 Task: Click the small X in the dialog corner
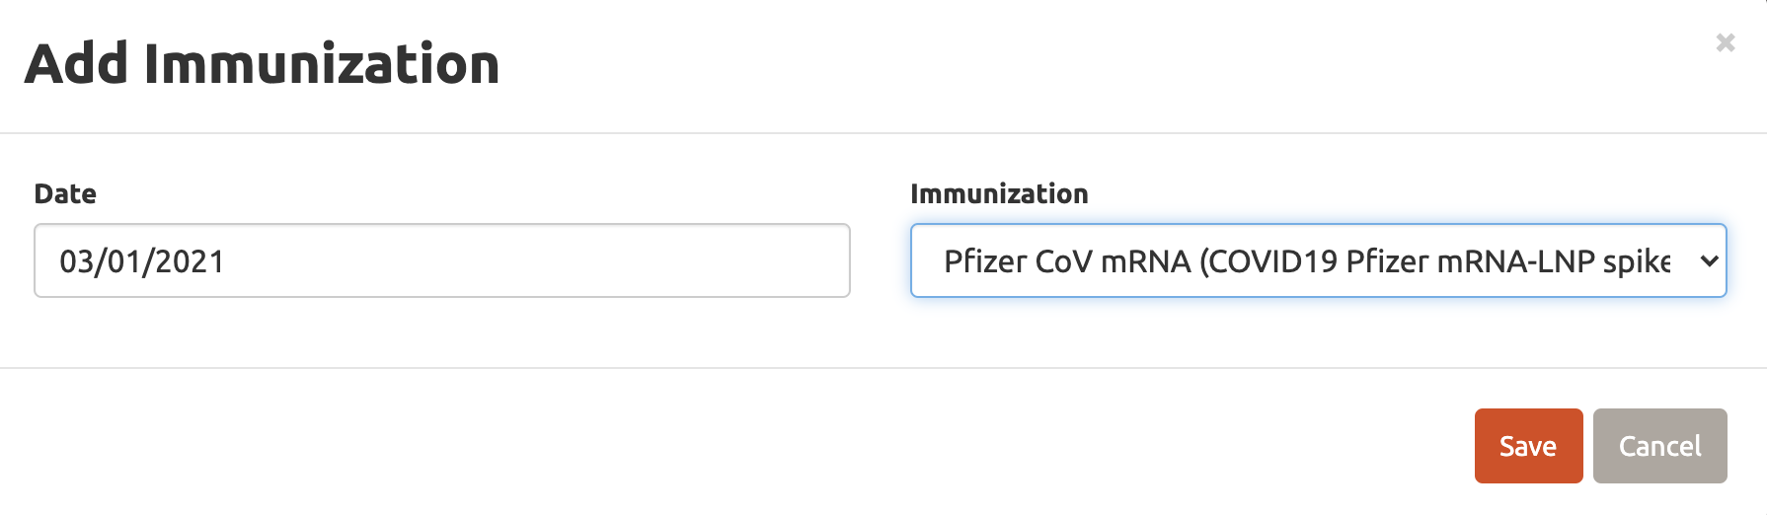1725,42
